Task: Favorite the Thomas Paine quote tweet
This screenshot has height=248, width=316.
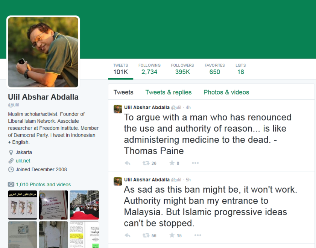Action: (172, 163)
